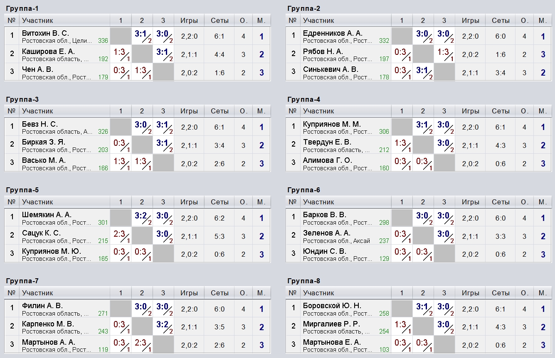Viewport: 555px width, 358px height.
Task: Select the Сеты column header in Группа-2
Action: [500, 20]
